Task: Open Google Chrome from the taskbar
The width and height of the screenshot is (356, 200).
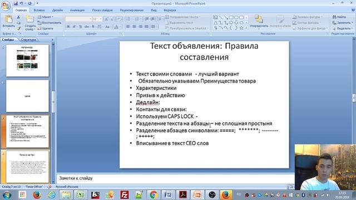Action: pos(154,195)
